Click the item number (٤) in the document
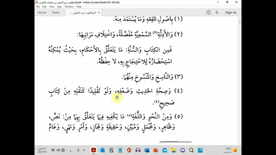Viewport: 276px width, 155px height. point(179,91)
